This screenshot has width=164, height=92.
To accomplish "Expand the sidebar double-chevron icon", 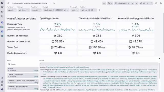I will tap(2, 78).
